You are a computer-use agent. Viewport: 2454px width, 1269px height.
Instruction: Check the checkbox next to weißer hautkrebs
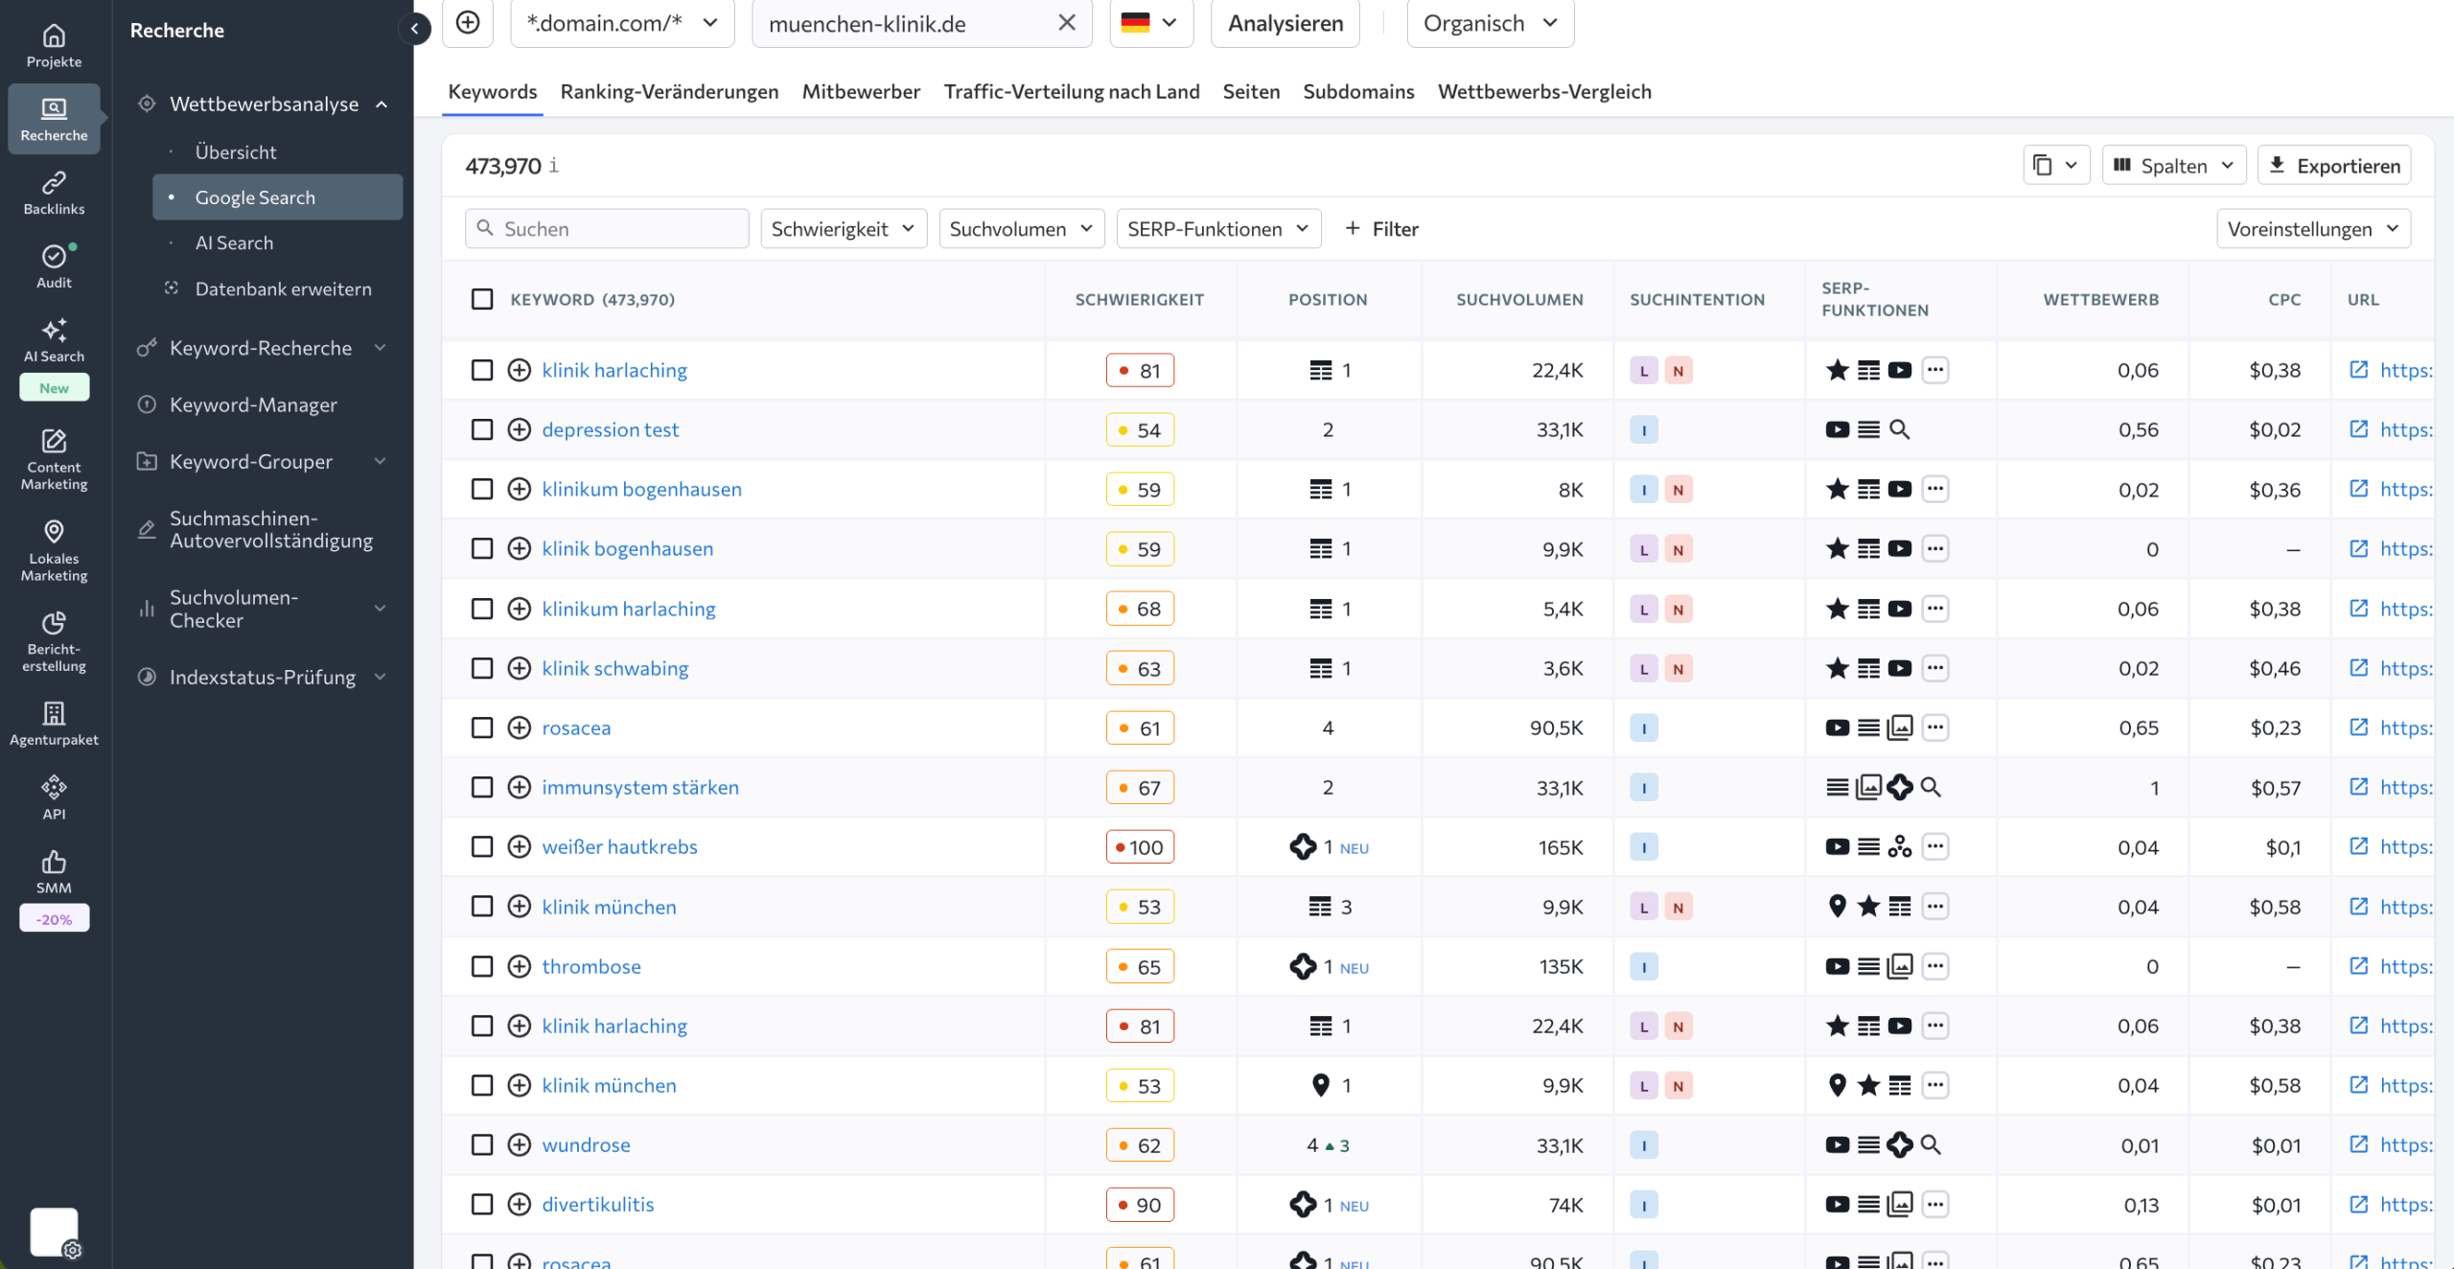pyautogui.click(x=482, y=846)
